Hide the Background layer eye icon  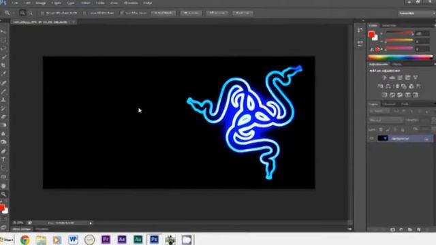(372, 138)
